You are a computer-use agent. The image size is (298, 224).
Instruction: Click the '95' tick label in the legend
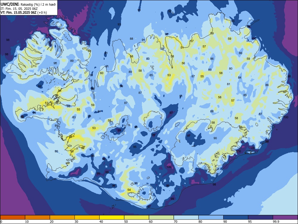pos(250,222)
